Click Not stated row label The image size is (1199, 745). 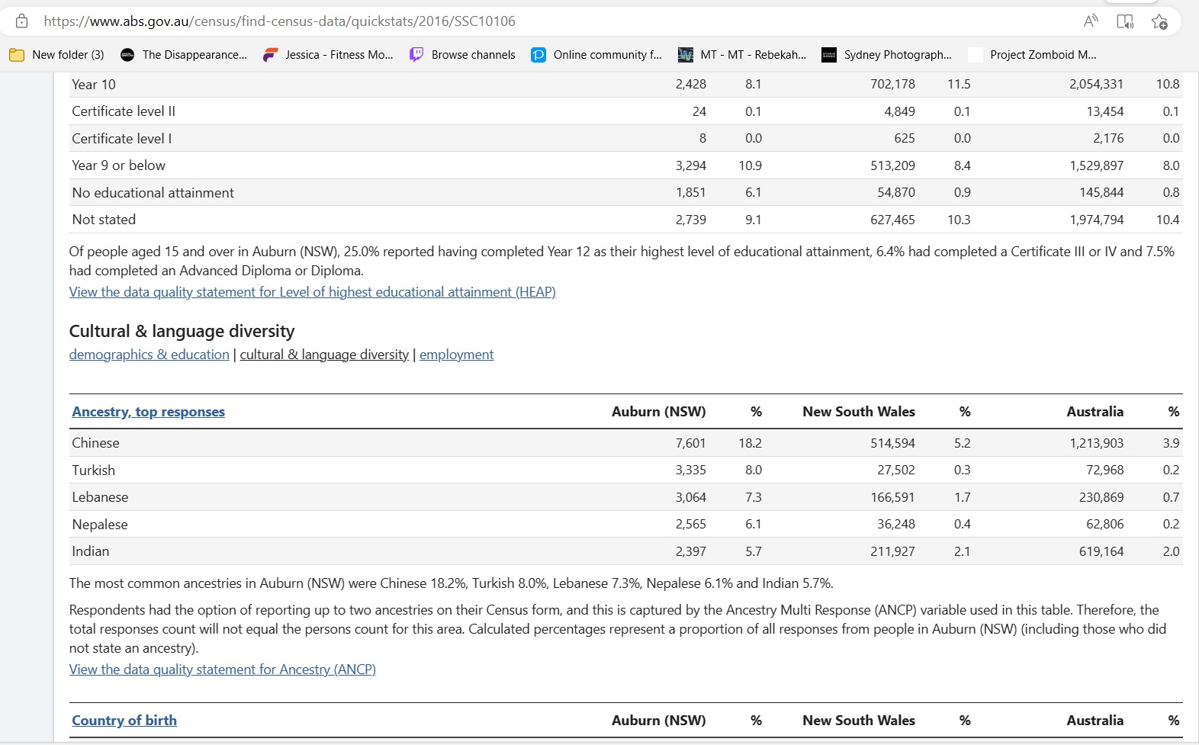click(x=104, y=220)
